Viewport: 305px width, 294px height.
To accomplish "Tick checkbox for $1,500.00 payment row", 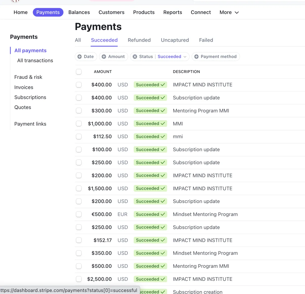I will point(79,188).
